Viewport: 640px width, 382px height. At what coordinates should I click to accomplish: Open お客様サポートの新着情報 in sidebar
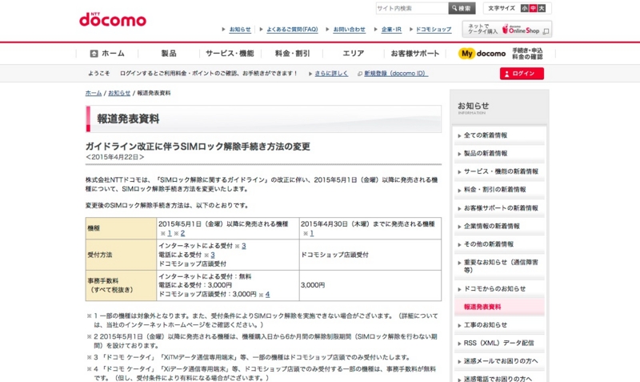coord(499,208)
